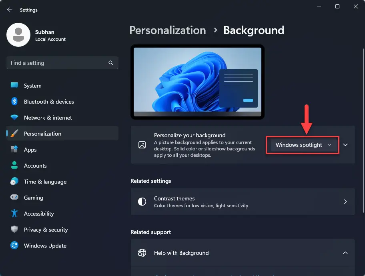Click the Gaming controller icon
The width and height of the screenshot is (365, 276).
14,197
